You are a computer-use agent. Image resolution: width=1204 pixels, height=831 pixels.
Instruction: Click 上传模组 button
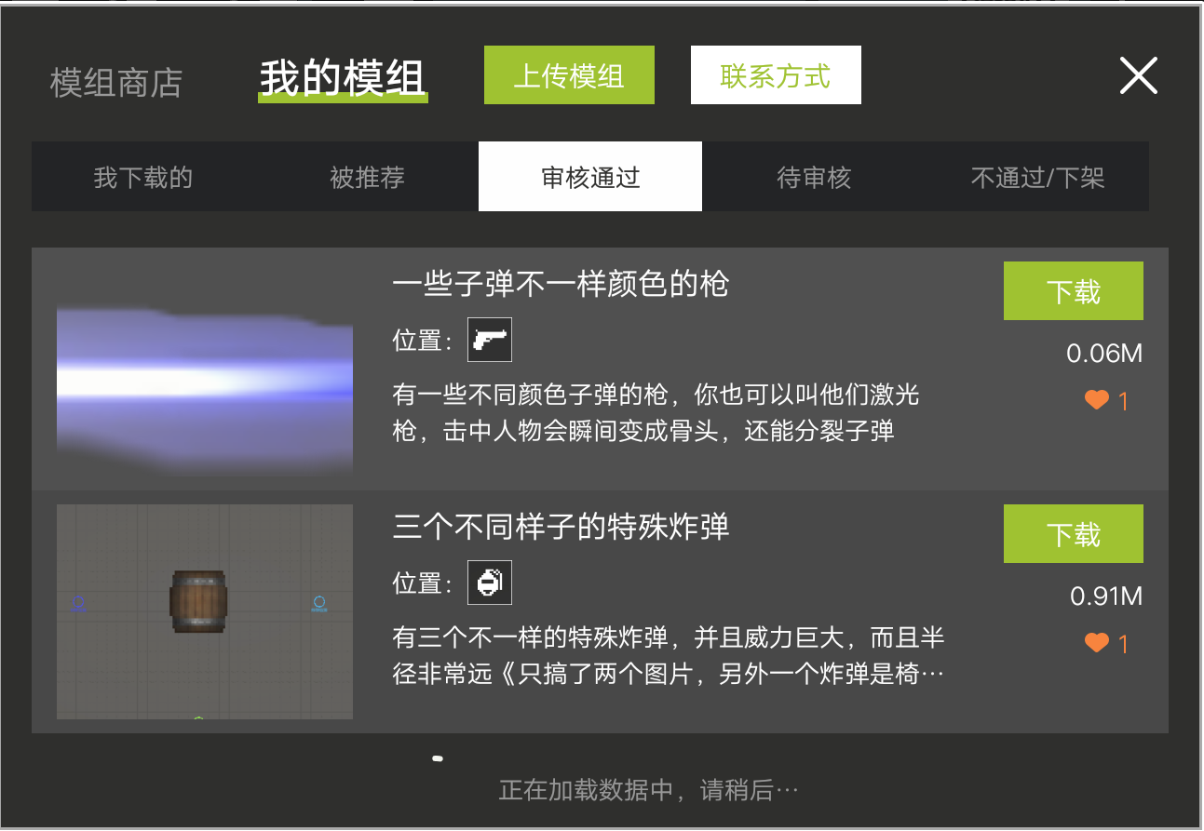[x=569, y=75]
